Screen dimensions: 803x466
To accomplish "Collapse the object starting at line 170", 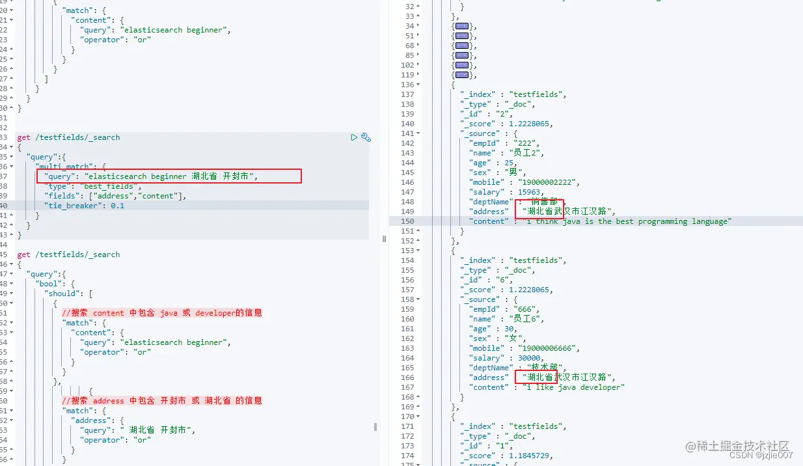I will (x=418, y=417).
